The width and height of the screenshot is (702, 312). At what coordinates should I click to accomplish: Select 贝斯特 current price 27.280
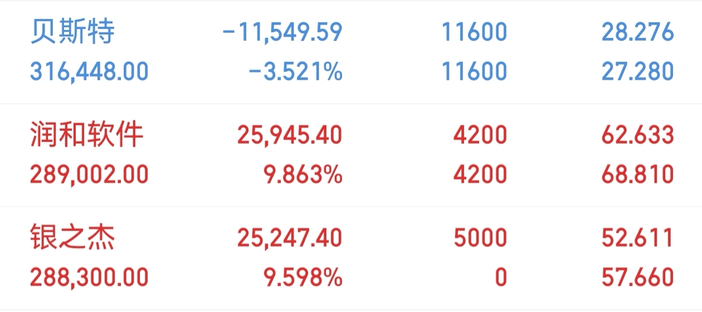click(637, 71)
